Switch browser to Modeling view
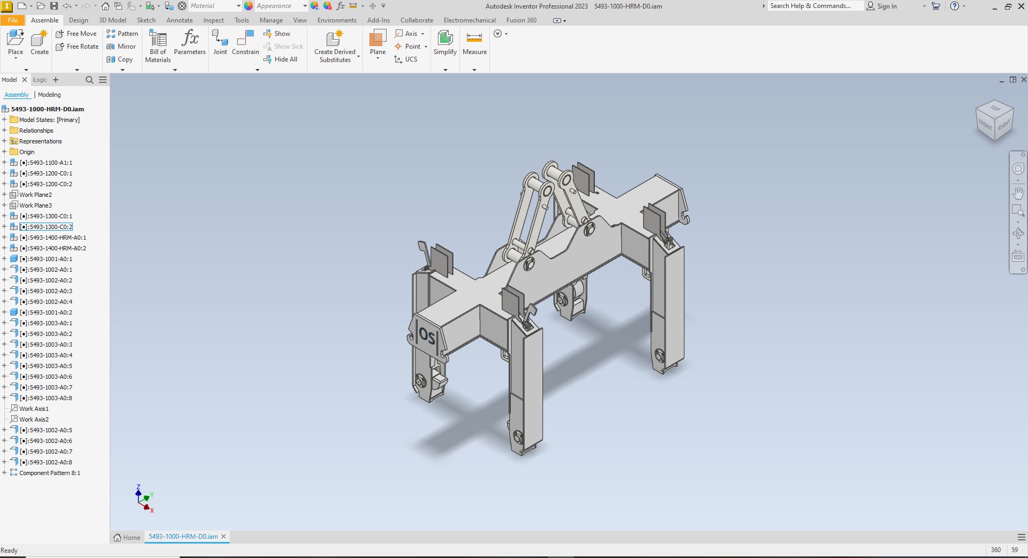 (x=49, y=95)
